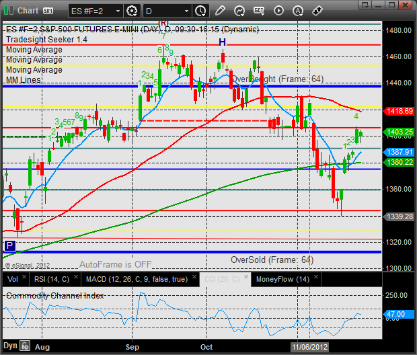Toggle the SIM mode badge
This screenshot has width=417, height=355.
[x=48, y=11]
